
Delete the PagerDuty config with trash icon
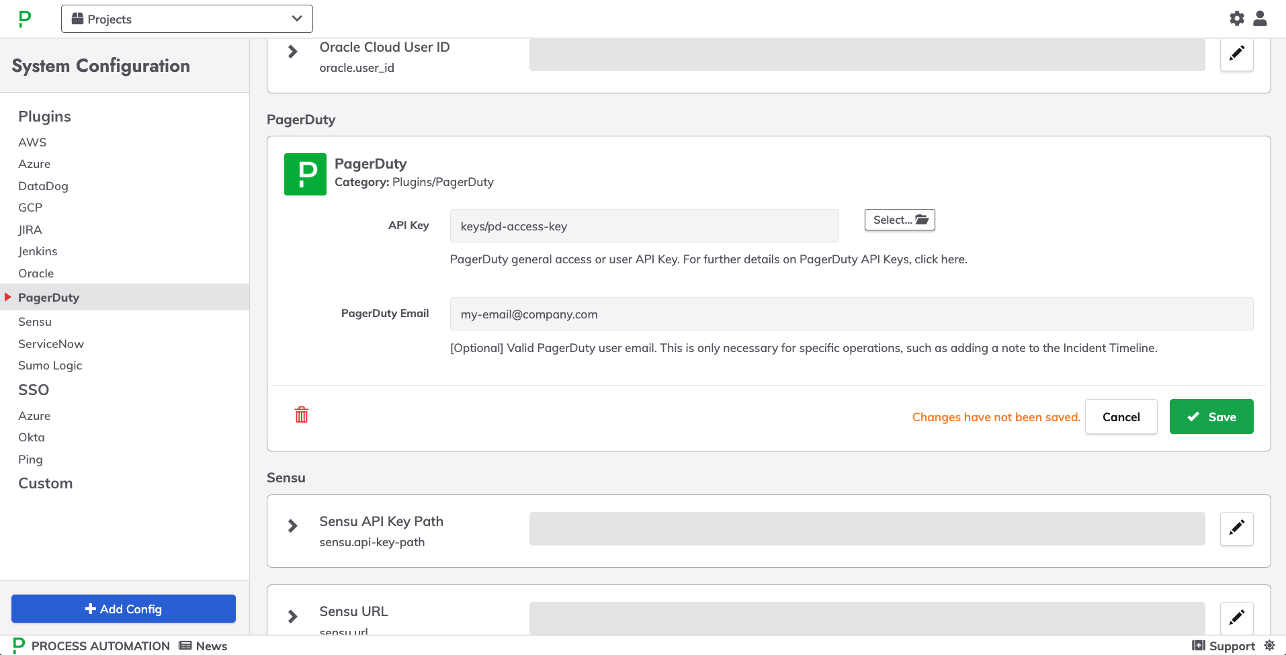(x=302, y=414)
